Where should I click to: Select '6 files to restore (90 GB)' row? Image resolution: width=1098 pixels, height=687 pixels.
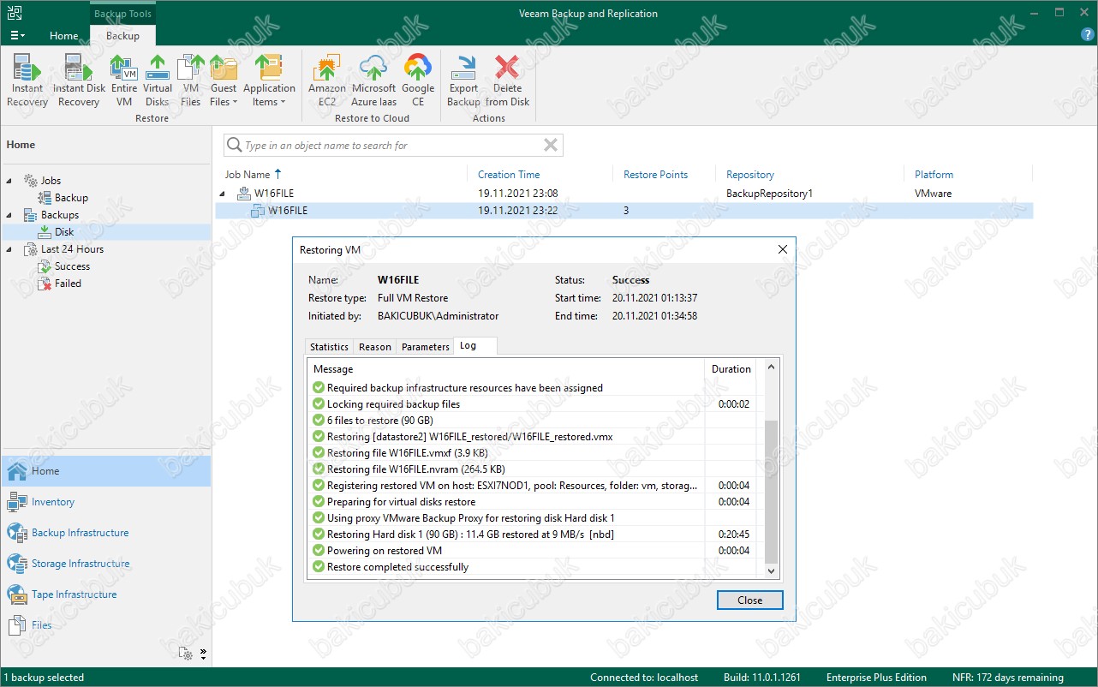coord(532,421)
